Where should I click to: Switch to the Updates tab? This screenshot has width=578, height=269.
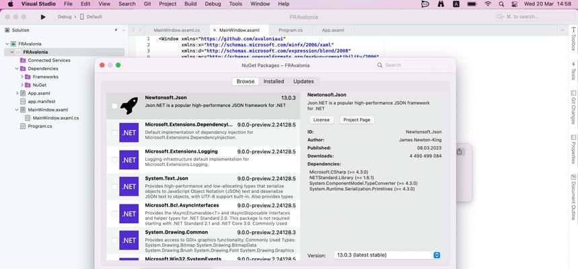point(303,81)
